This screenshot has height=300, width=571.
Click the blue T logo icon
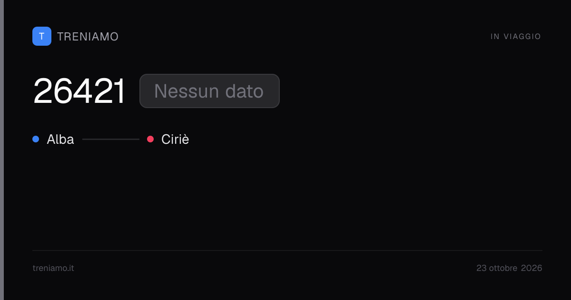(x=42, y=36)
